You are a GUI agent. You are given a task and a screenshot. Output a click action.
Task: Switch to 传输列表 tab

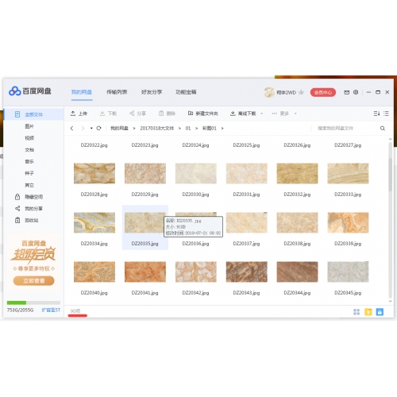117,92
